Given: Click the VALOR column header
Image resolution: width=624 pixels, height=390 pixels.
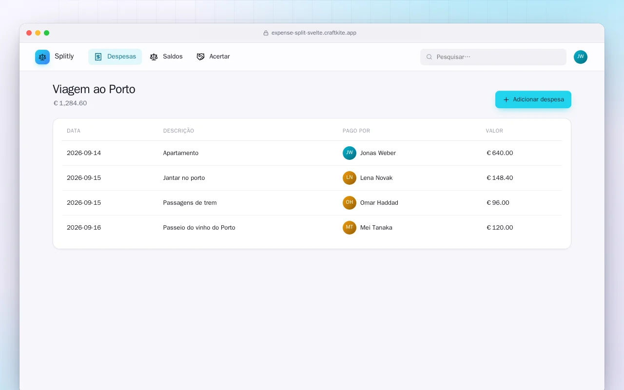Looking at the screenshot, I should 494,131.
